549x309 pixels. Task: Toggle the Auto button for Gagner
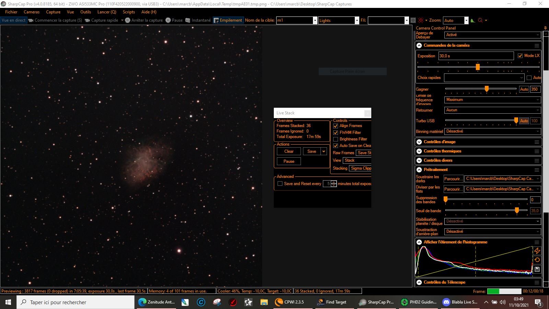pos(524,89)
